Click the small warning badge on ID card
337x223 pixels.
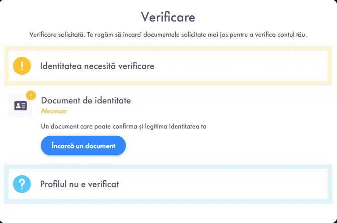tap(31, 95)
